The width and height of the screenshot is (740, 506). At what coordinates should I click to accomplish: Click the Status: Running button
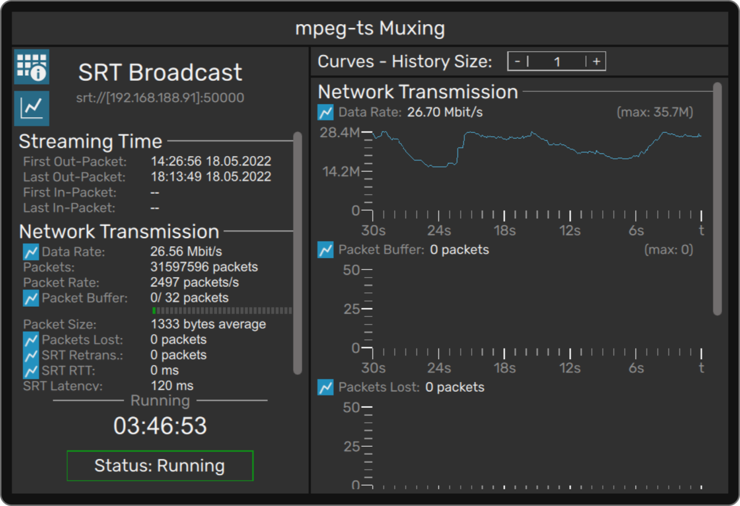pyautogui.click(x=160, y=466)
